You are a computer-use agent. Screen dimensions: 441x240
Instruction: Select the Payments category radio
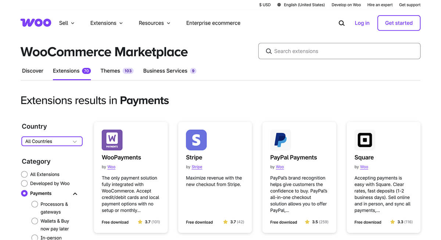[x=24, y=193]
